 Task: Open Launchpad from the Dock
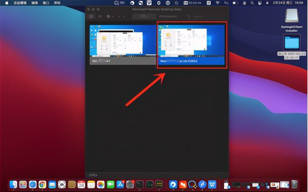pos(23,184)
